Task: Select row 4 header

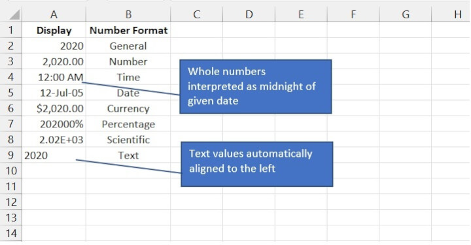Action: 11,77
